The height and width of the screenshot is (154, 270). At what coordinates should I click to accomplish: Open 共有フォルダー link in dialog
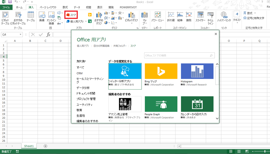pos(120,46)
